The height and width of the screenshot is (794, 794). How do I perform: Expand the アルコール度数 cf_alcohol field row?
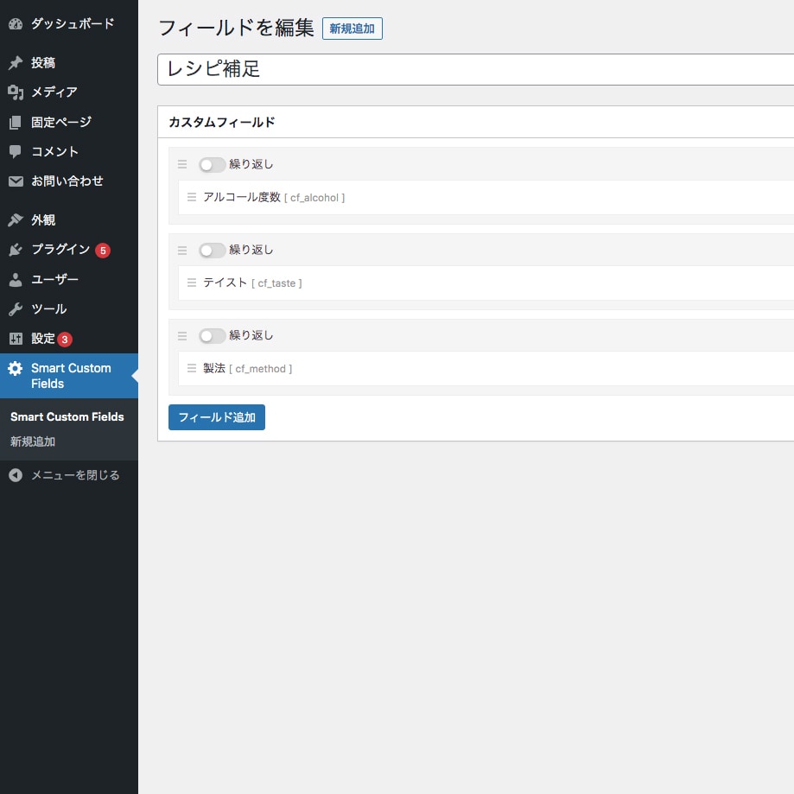[x=486, y=198]
